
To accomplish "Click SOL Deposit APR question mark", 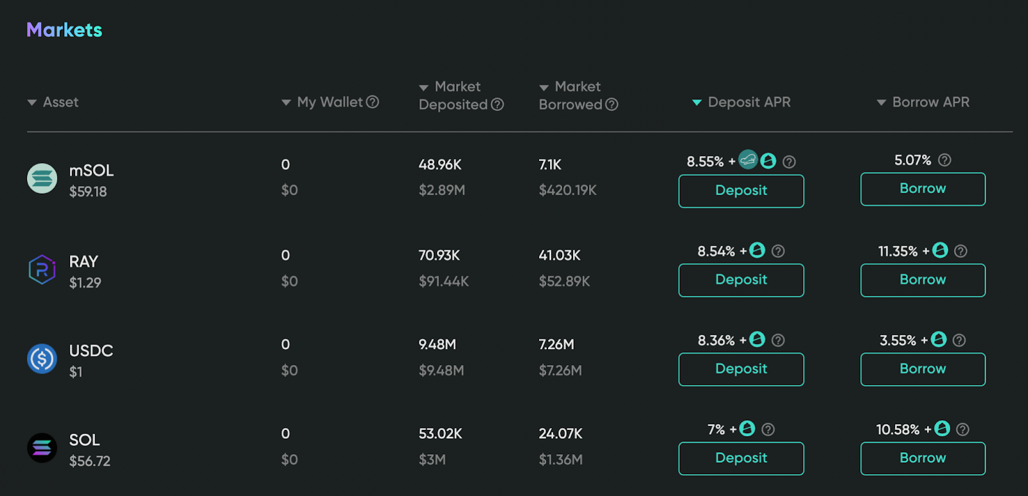I will (x=768, y=429).
